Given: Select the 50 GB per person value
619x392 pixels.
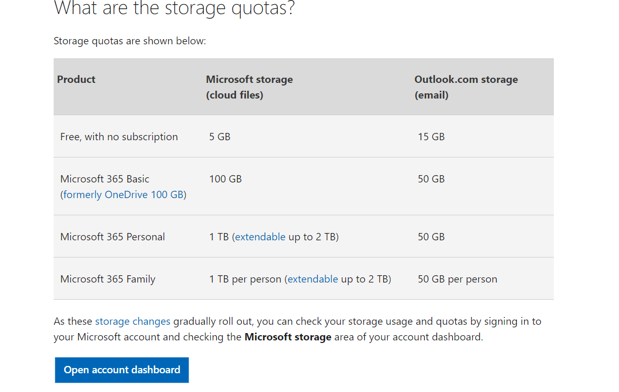Looking at the screenshot, I should click(457, 279).
